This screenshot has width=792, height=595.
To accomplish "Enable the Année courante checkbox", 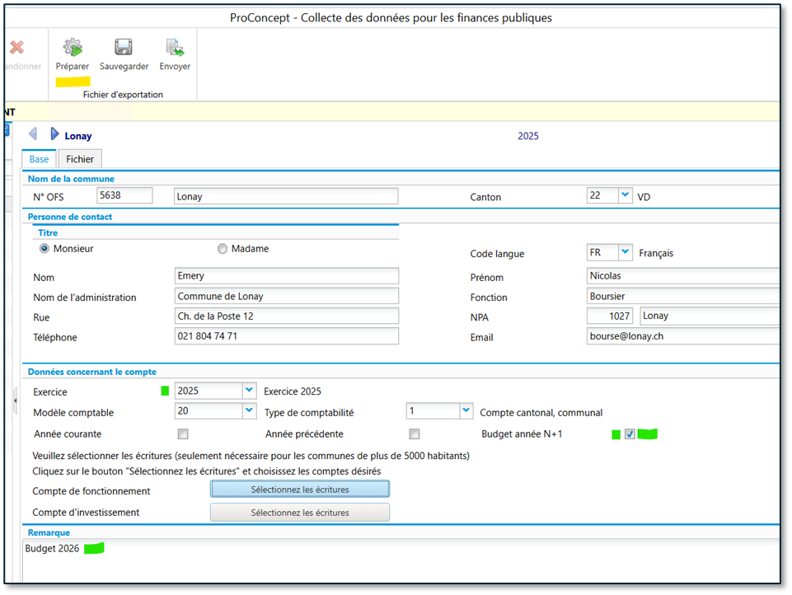I will (x=183, y=434).
